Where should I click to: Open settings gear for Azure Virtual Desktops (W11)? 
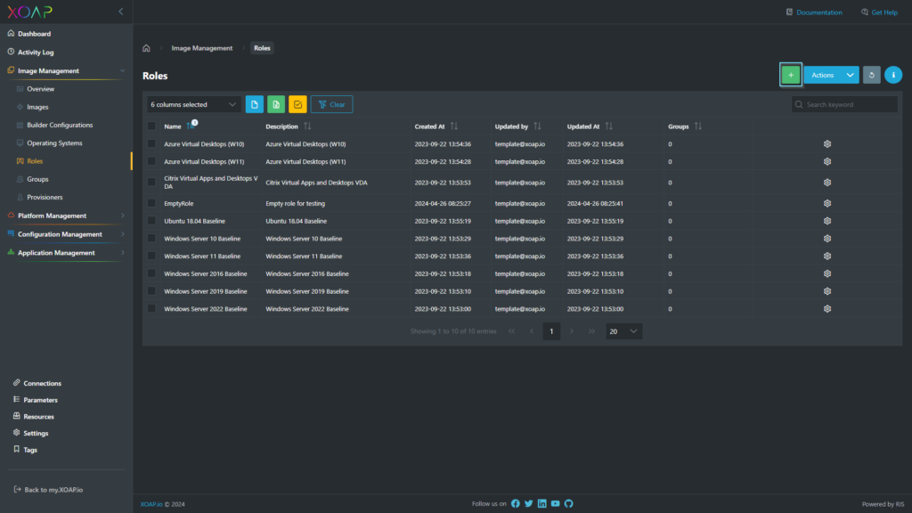coord(827,162)
